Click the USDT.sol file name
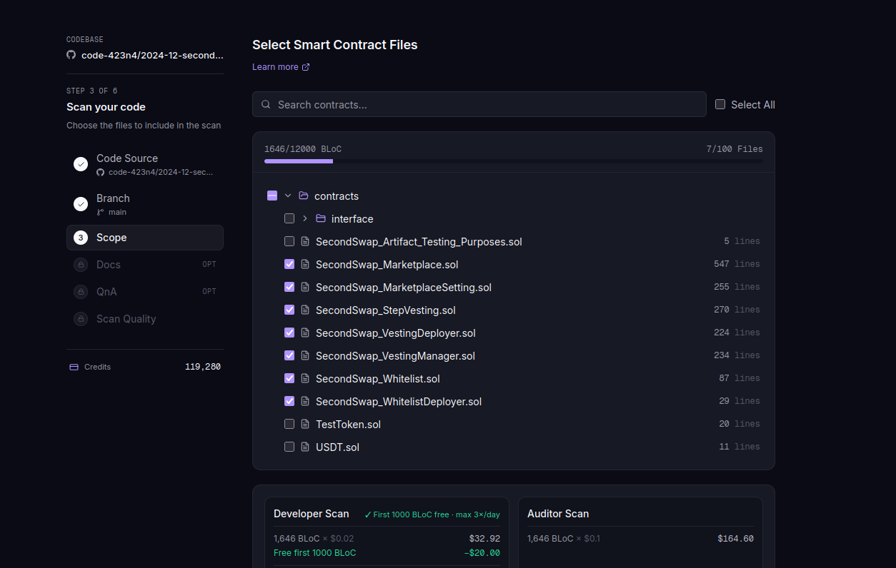Image resolution: width=896 pixels, height=568 pixels. 337,447
